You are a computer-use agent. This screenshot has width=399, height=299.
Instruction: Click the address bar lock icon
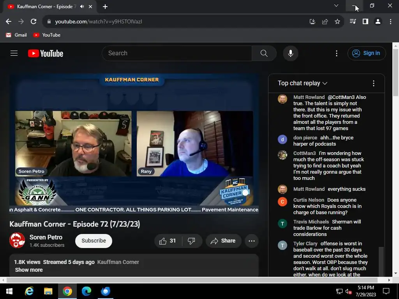(49, 22)
